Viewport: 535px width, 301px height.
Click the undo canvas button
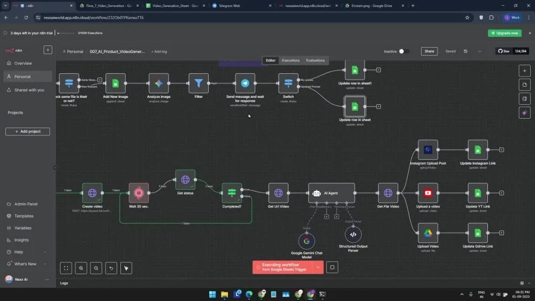[111, 268]
